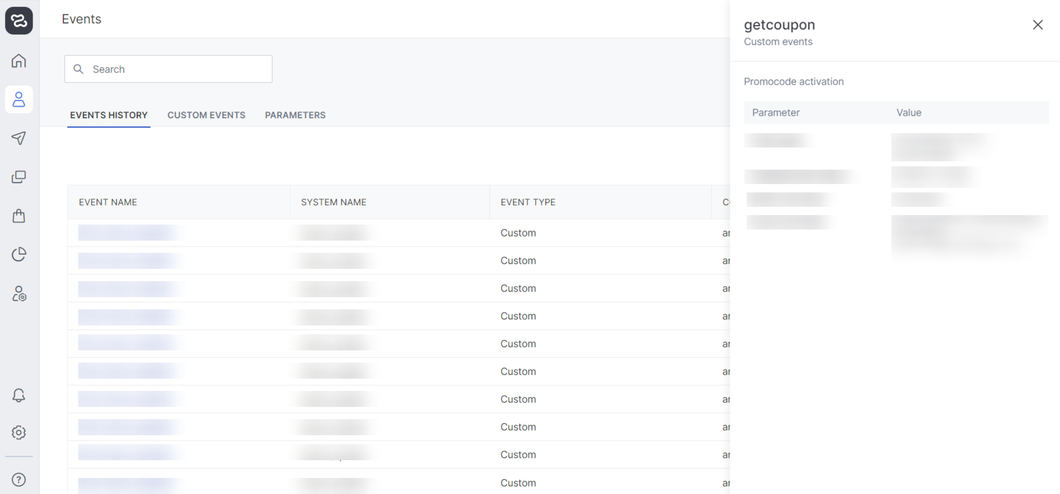This screenshot has width=1060, height=494.
Task: Open the Home icon in sidebar
Action: point(19,60)
